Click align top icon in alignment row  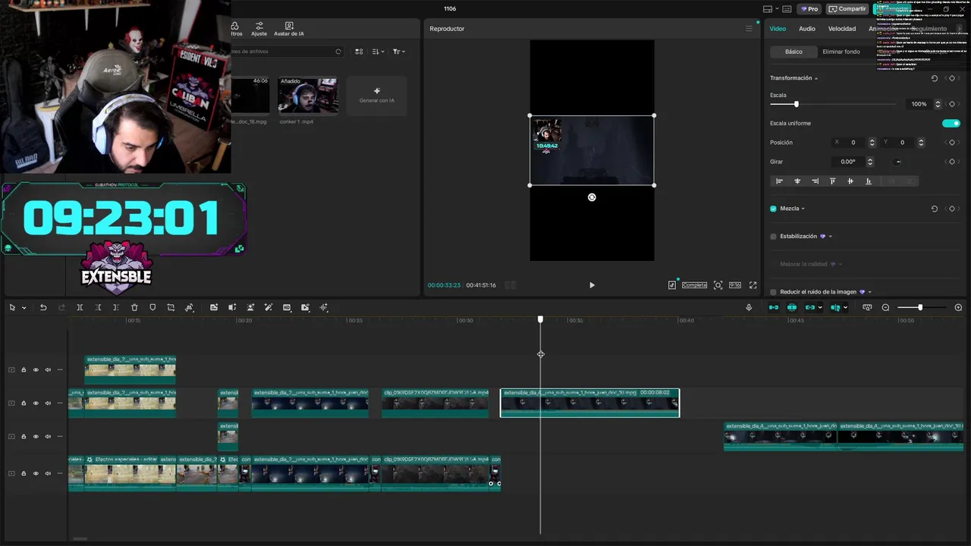[833, 181]
